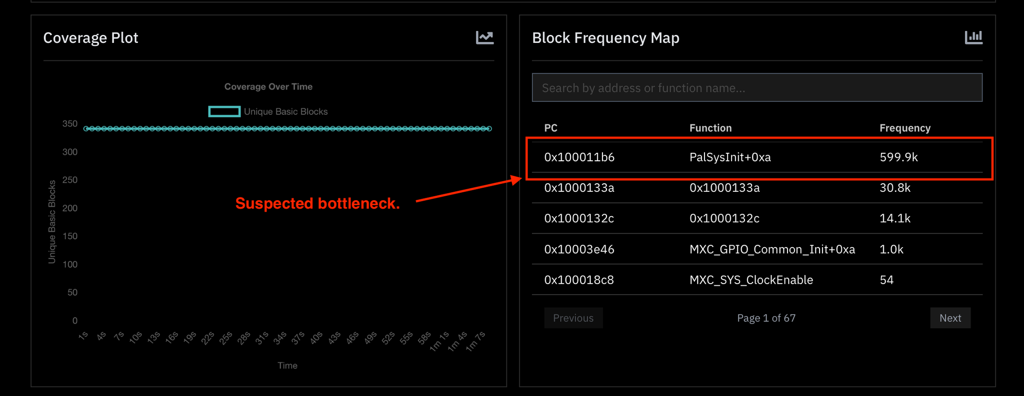Click the Coverage Over Time chart title
Viewport: 1024px width, 396px height.
268,86
